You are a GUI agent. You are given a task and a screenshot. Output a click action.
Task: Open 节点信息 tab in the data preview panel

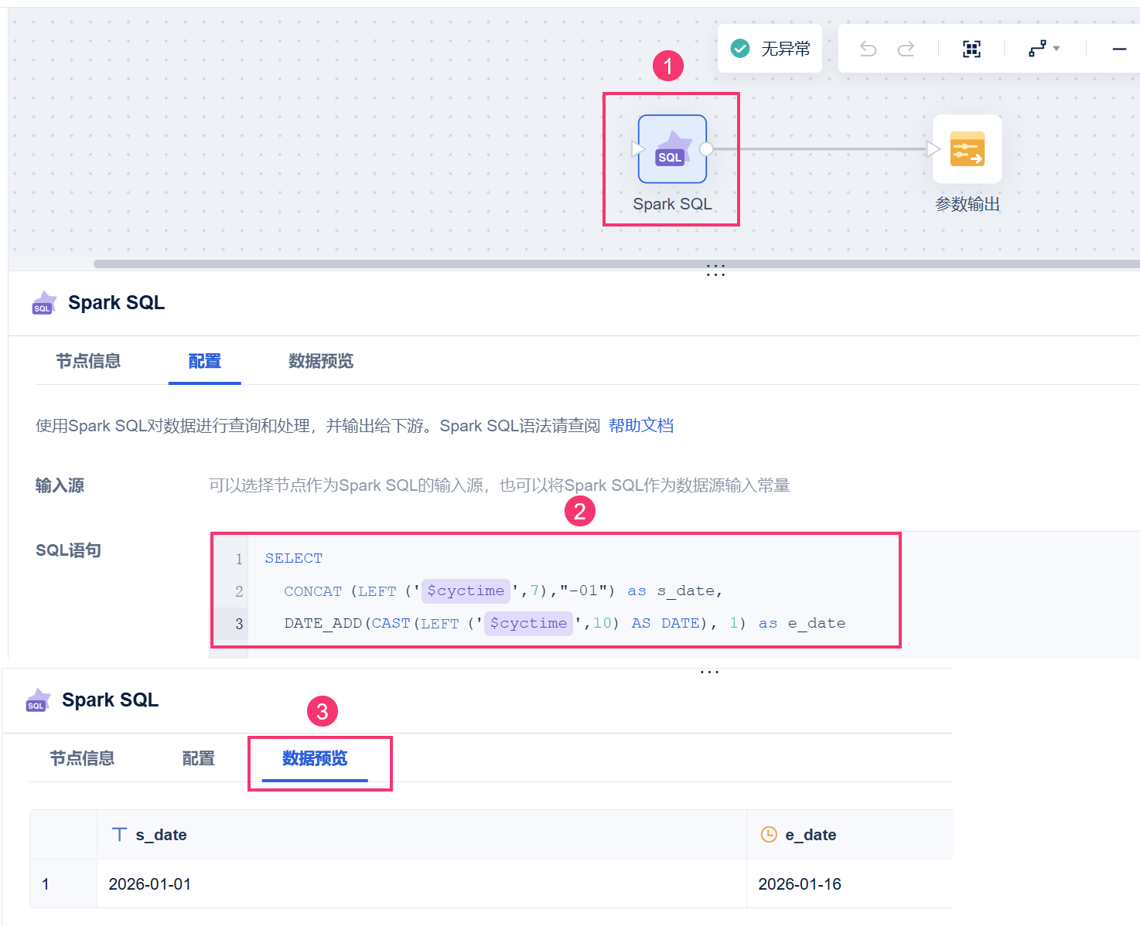82,758
